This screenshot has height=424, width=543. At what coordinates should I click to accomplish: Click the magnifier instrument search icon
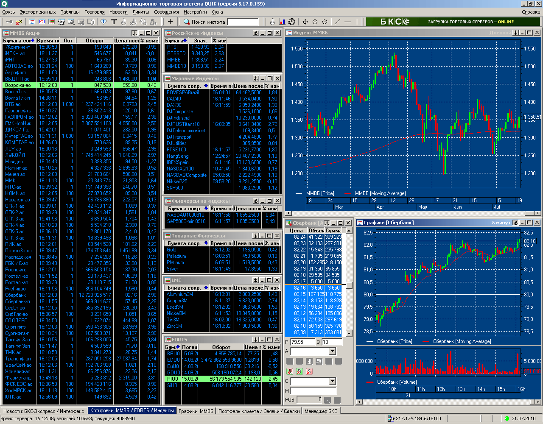[187, 22]
